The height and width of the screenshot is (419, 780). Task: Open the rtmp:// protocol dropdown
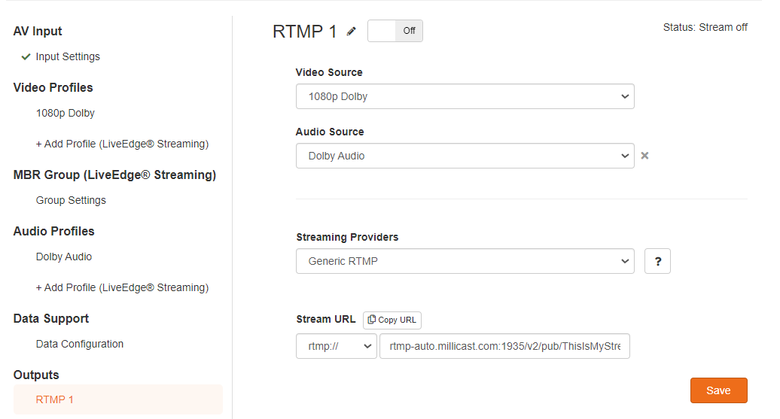pyautogui.click(x=337, y=346)
